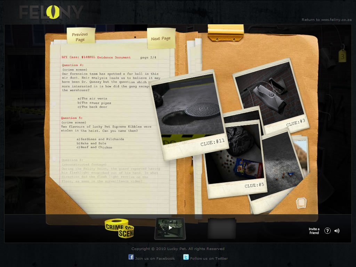Screen dimensions: 356x267
Task: Click the Twitter bird icon in the footer
Action: [x=186, y=257]
